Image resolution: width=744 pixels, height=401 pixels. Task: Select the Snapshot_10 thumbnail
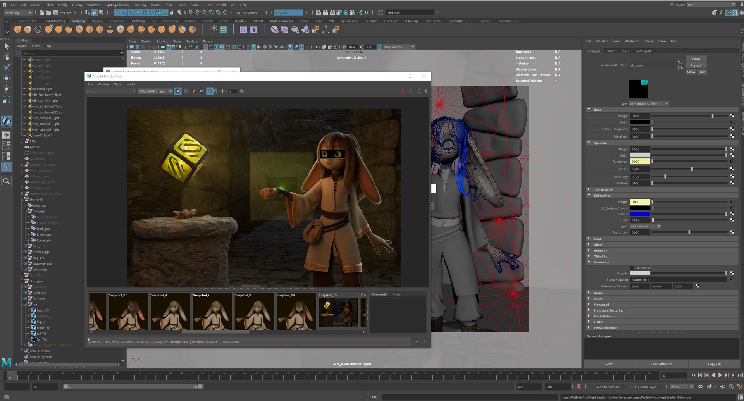coord(338,312)
